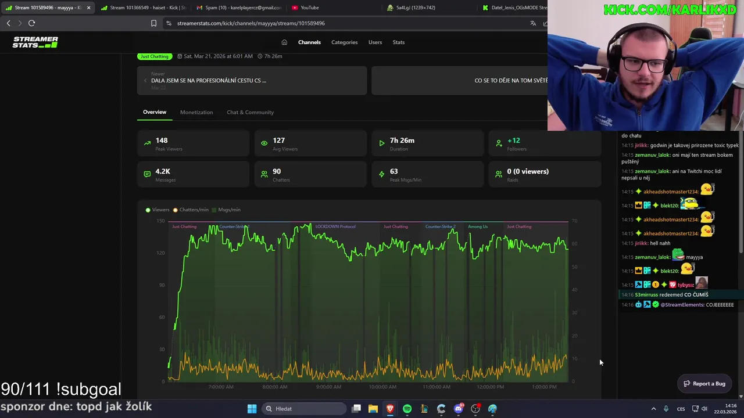Switch to the Stream 101366549 haiset tab
The height and width of the screenshot is (418, 744).
[x=143, y=8]
